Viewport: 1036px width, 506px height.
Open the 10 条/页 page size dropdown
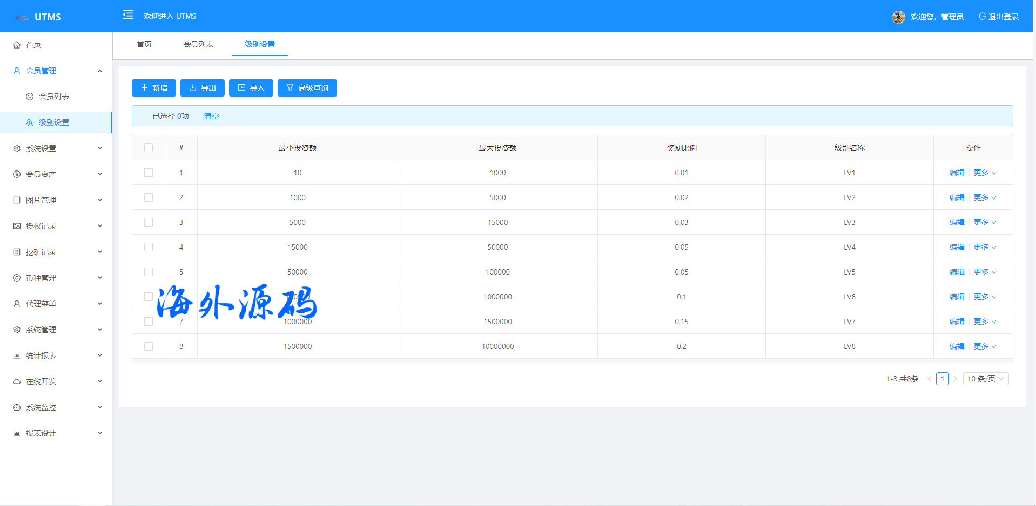tap(985, 379)
